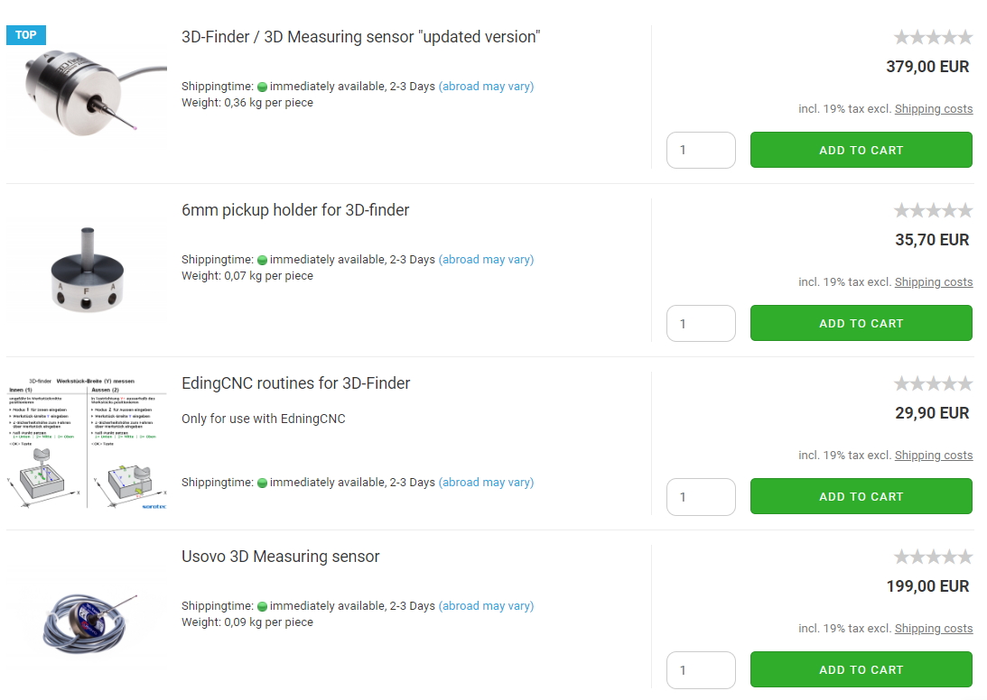Open the 6mm pickup holder thumbnail
The width and height of the screenshot is (987, 700).
click(x=88, y=271)
